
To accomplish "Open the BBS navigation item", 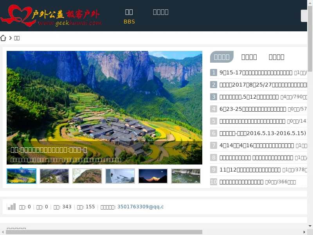I will (129, 16).
